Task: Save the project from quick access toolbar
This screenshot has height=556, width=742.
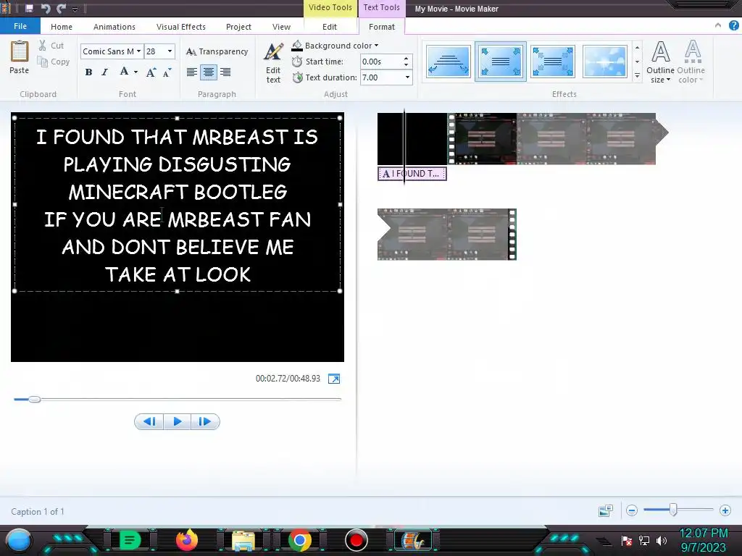Action: point(29,9)
